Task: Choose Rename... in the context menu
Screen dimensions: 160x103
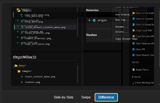Action: click(x=122, y=27)
